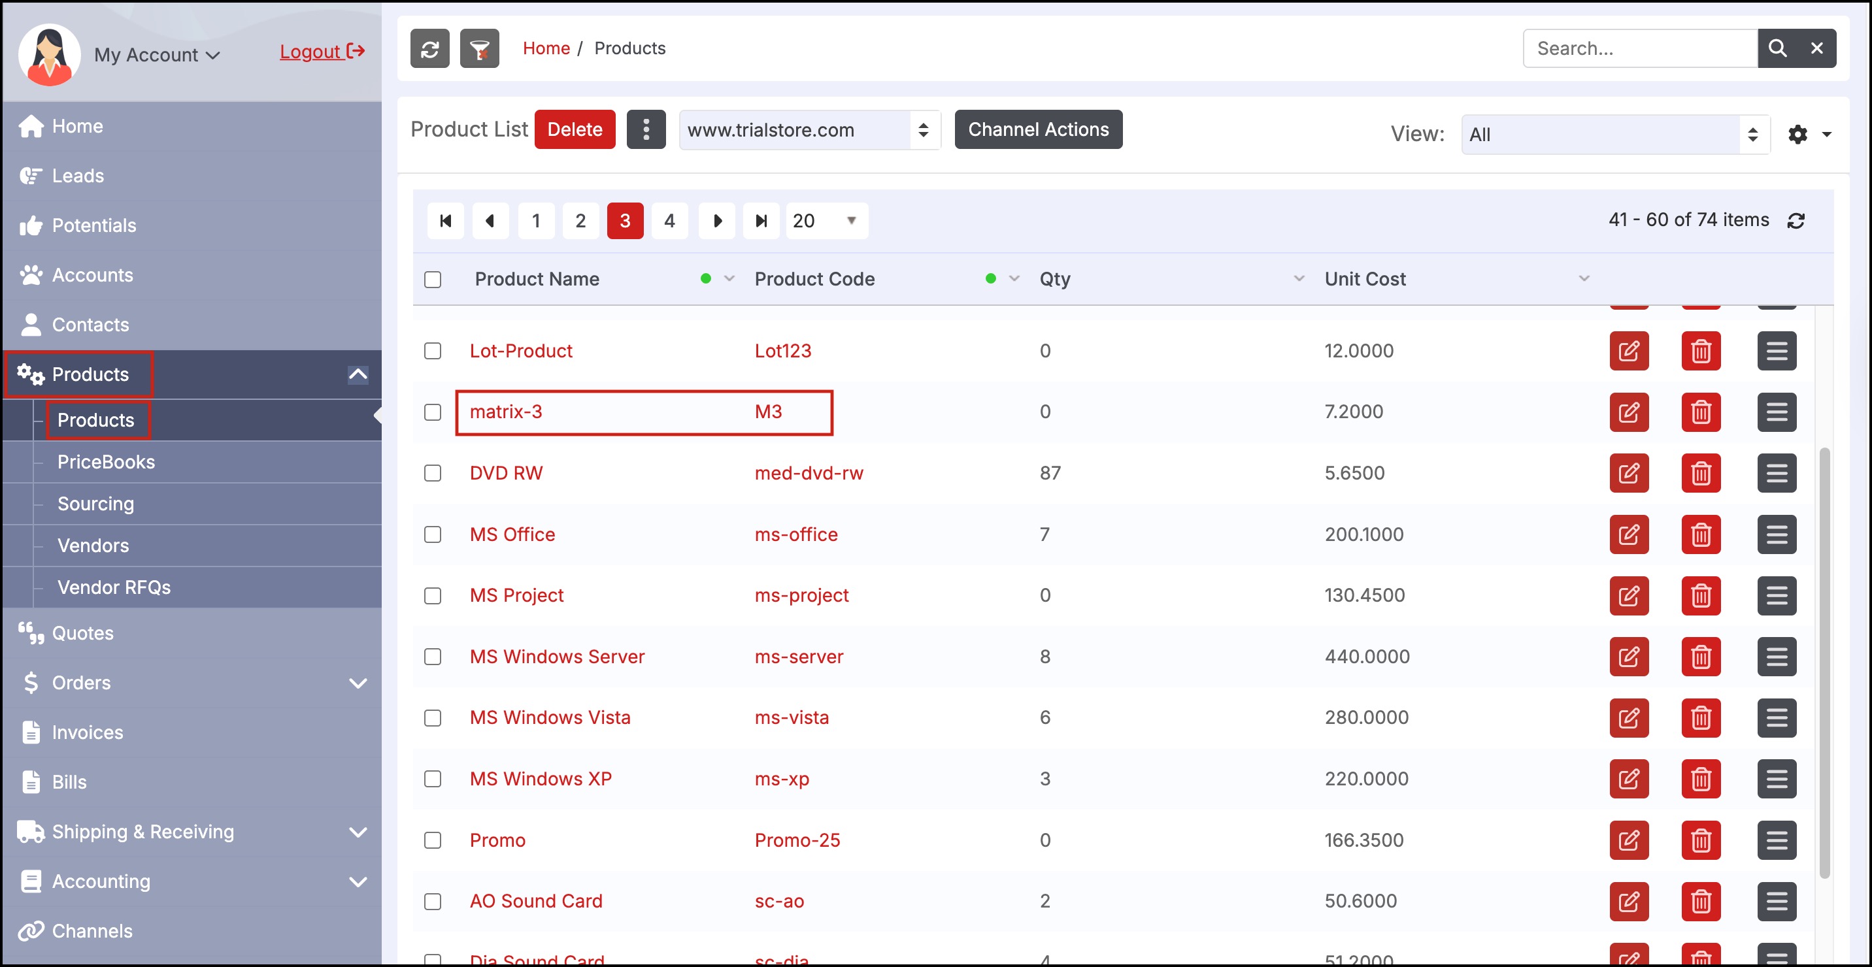
Task: Click into the Search input field
Action: point(1639,49)
